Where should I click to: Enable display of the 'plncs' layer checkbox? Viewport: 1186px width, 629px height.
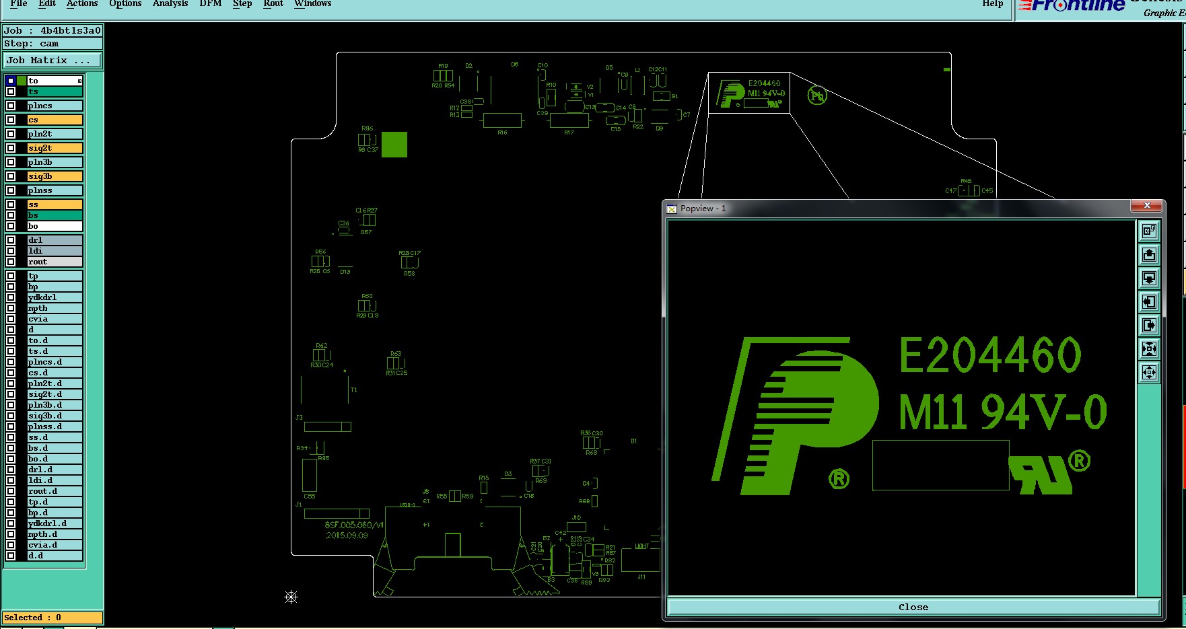[11, 106]
